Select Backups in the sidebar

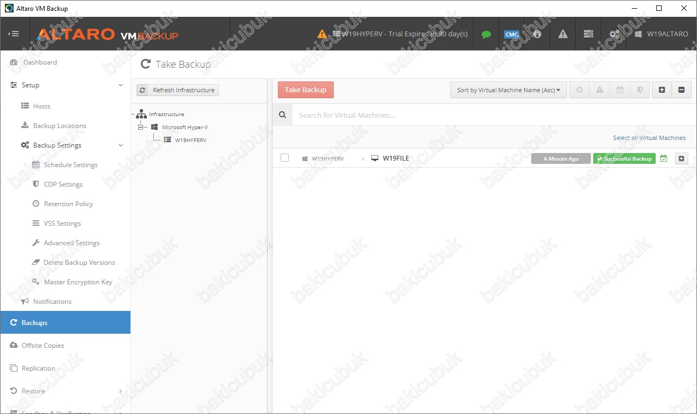point(65,322)
